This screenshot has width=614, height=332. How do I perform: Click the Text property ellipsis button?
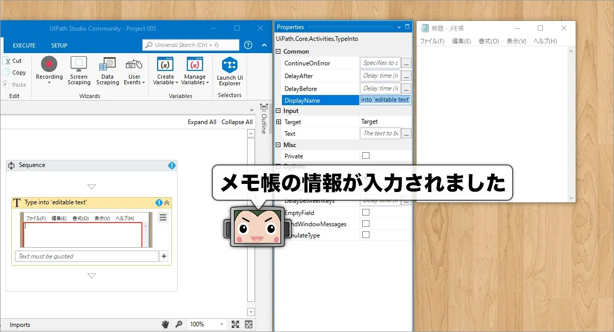[x=406, y=134]
